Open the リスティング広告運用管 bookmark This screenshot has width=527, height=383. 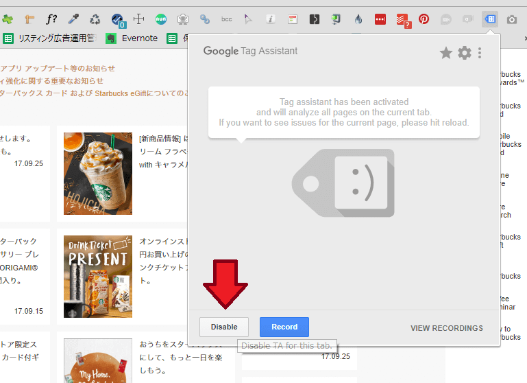point(50,38)
